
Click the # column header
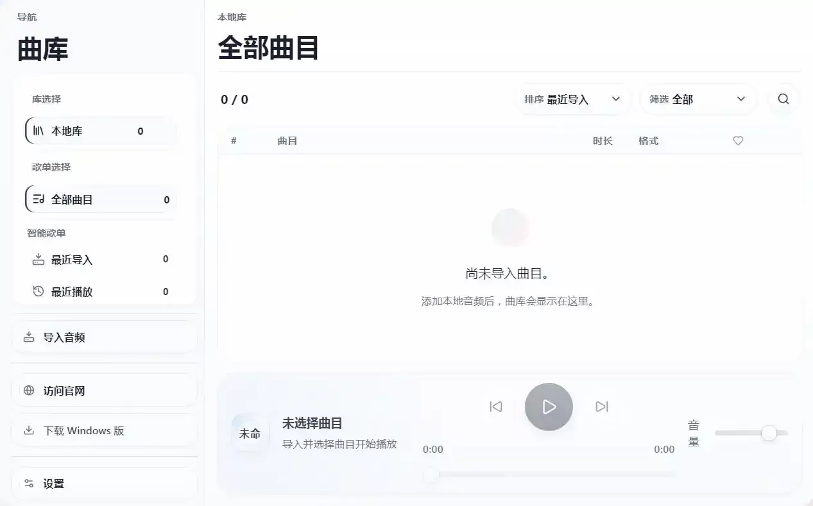pos(234,141)
